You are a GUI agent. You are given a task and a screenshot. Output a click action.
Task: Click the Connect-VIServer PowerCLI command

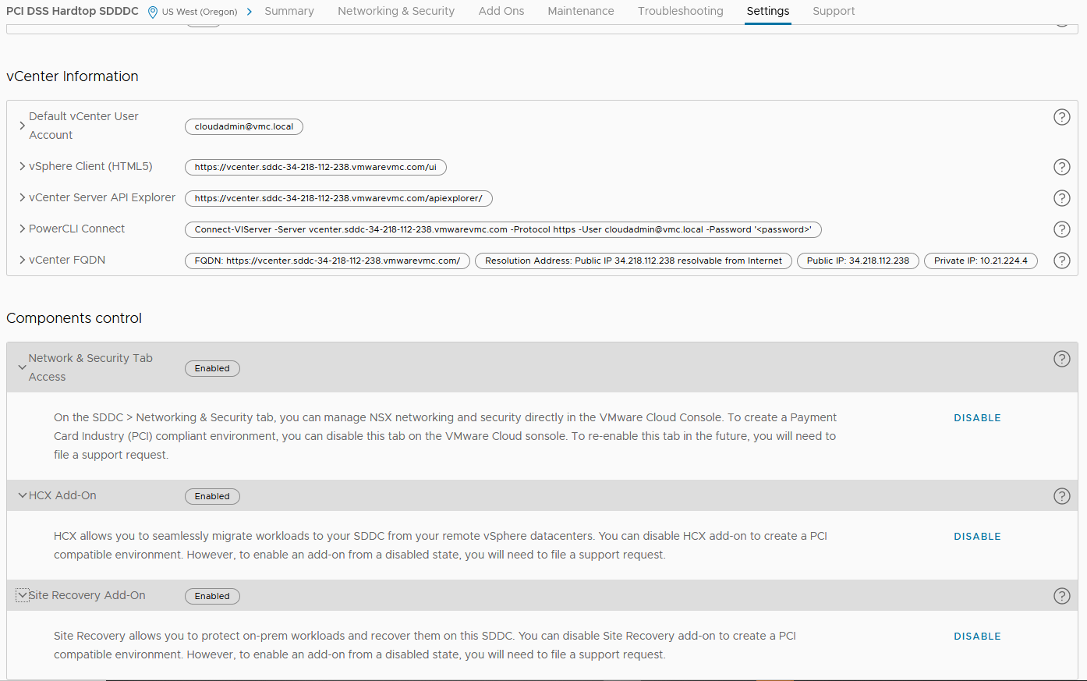pyautogui.click(x=503, y=229)
